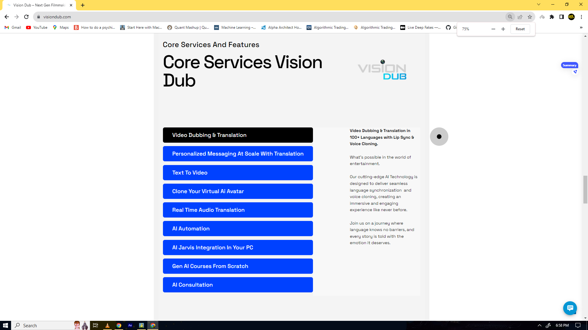Expand the hidden bookmarks chevron

coord(581,28)
